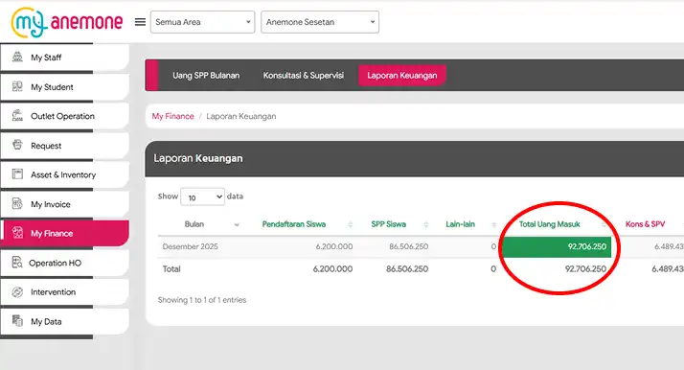
Task: Open Outlet Operation menu label
Action: coord(62,116)
